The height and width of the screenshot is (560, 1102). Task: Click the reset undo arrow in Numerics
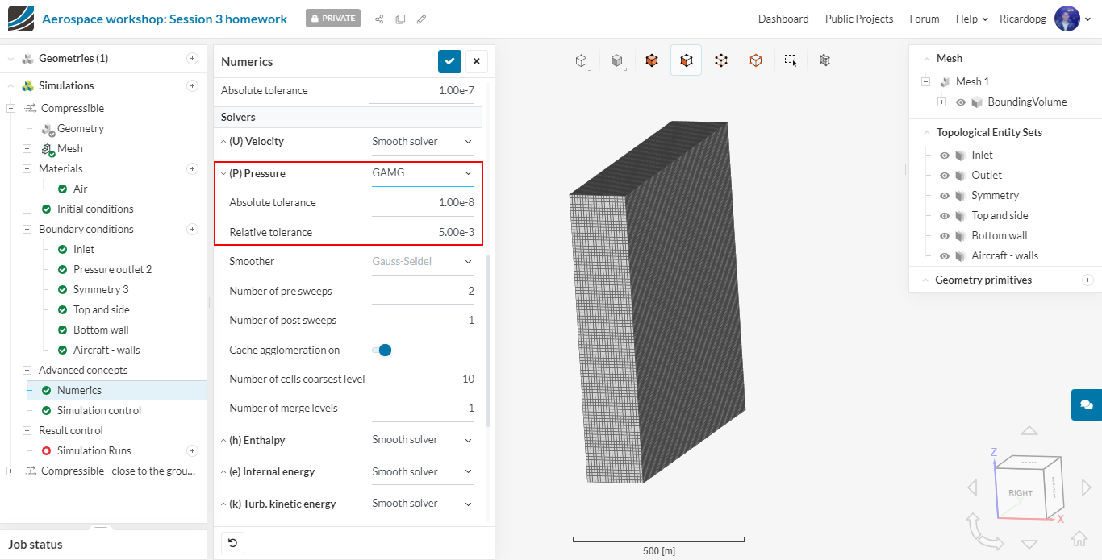(x=232, y=543)
